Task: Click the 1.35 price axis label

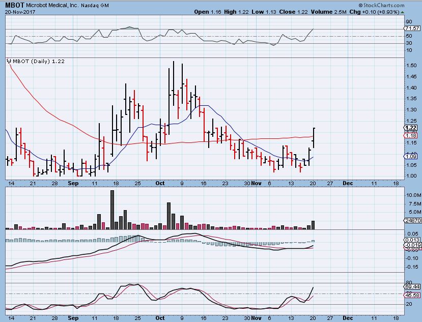Action: click(x=411, y=99)
